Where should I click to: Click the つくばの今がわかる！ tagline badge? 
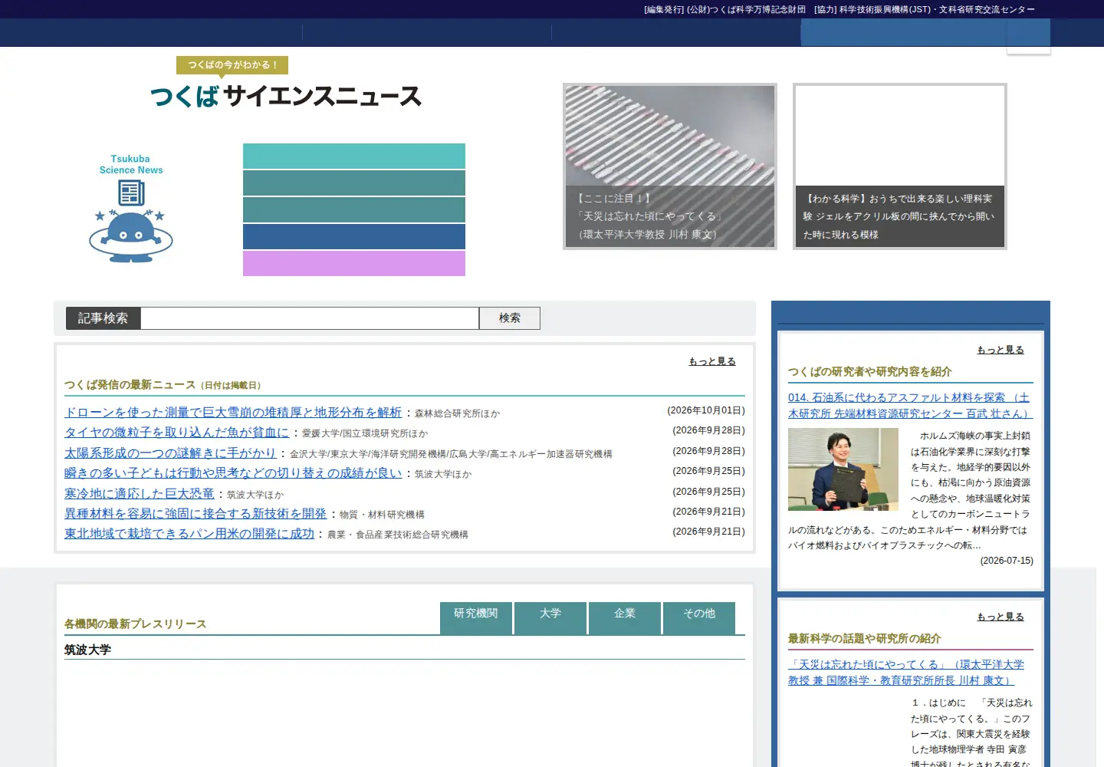pyautogui.click(x=232, y=65)
